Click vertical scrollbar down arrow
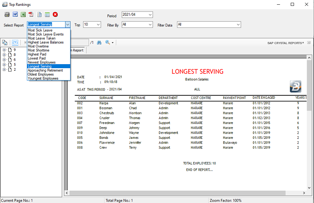 (309, 188)
